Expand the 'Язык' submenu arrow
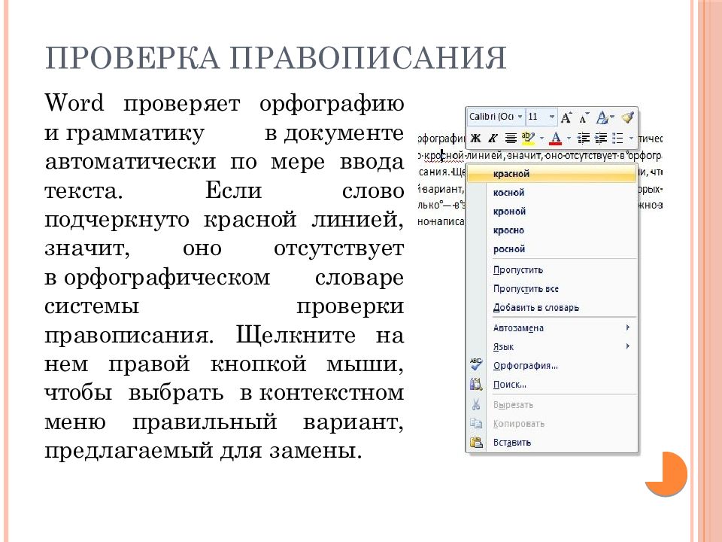 [628, 346]
